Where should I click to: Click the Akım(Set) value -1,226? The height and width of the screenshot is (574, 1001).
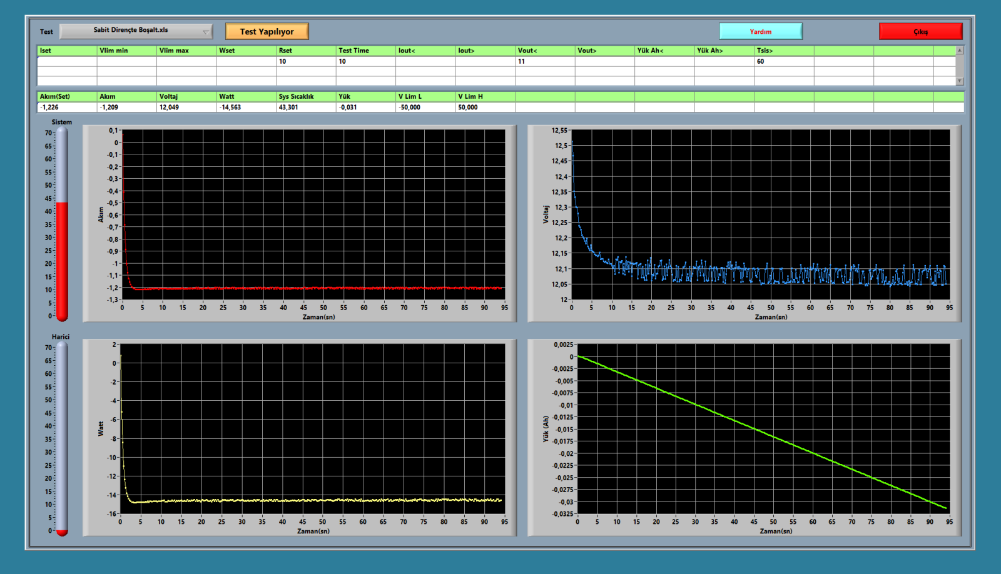tap(67, 108)
